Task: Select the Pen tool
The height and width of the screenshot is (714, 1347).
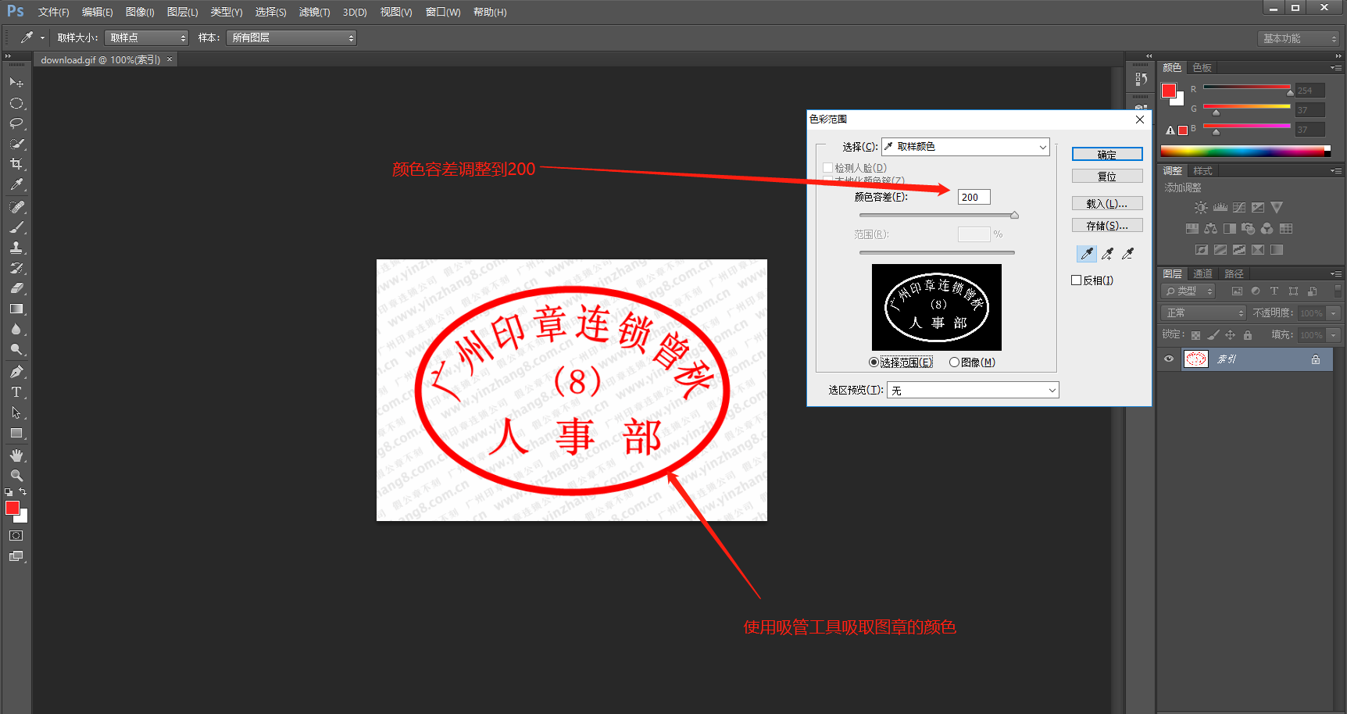Action: click(x=16, y=372)
